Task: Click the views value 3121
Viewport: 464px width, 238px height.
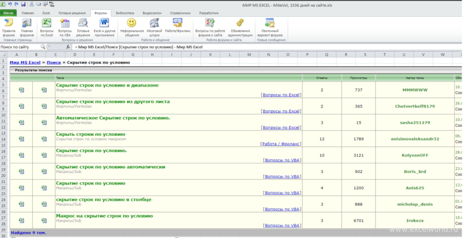Action: (359, 155)
